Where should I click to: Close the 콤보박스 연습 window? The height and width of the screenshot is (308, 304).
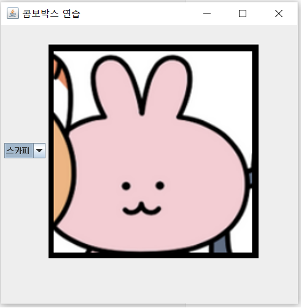pyautogui.click(x=279, y=13)
